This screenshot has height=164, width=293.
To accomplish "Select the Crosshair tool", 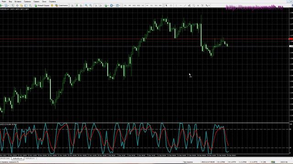I will coord(171,5).
